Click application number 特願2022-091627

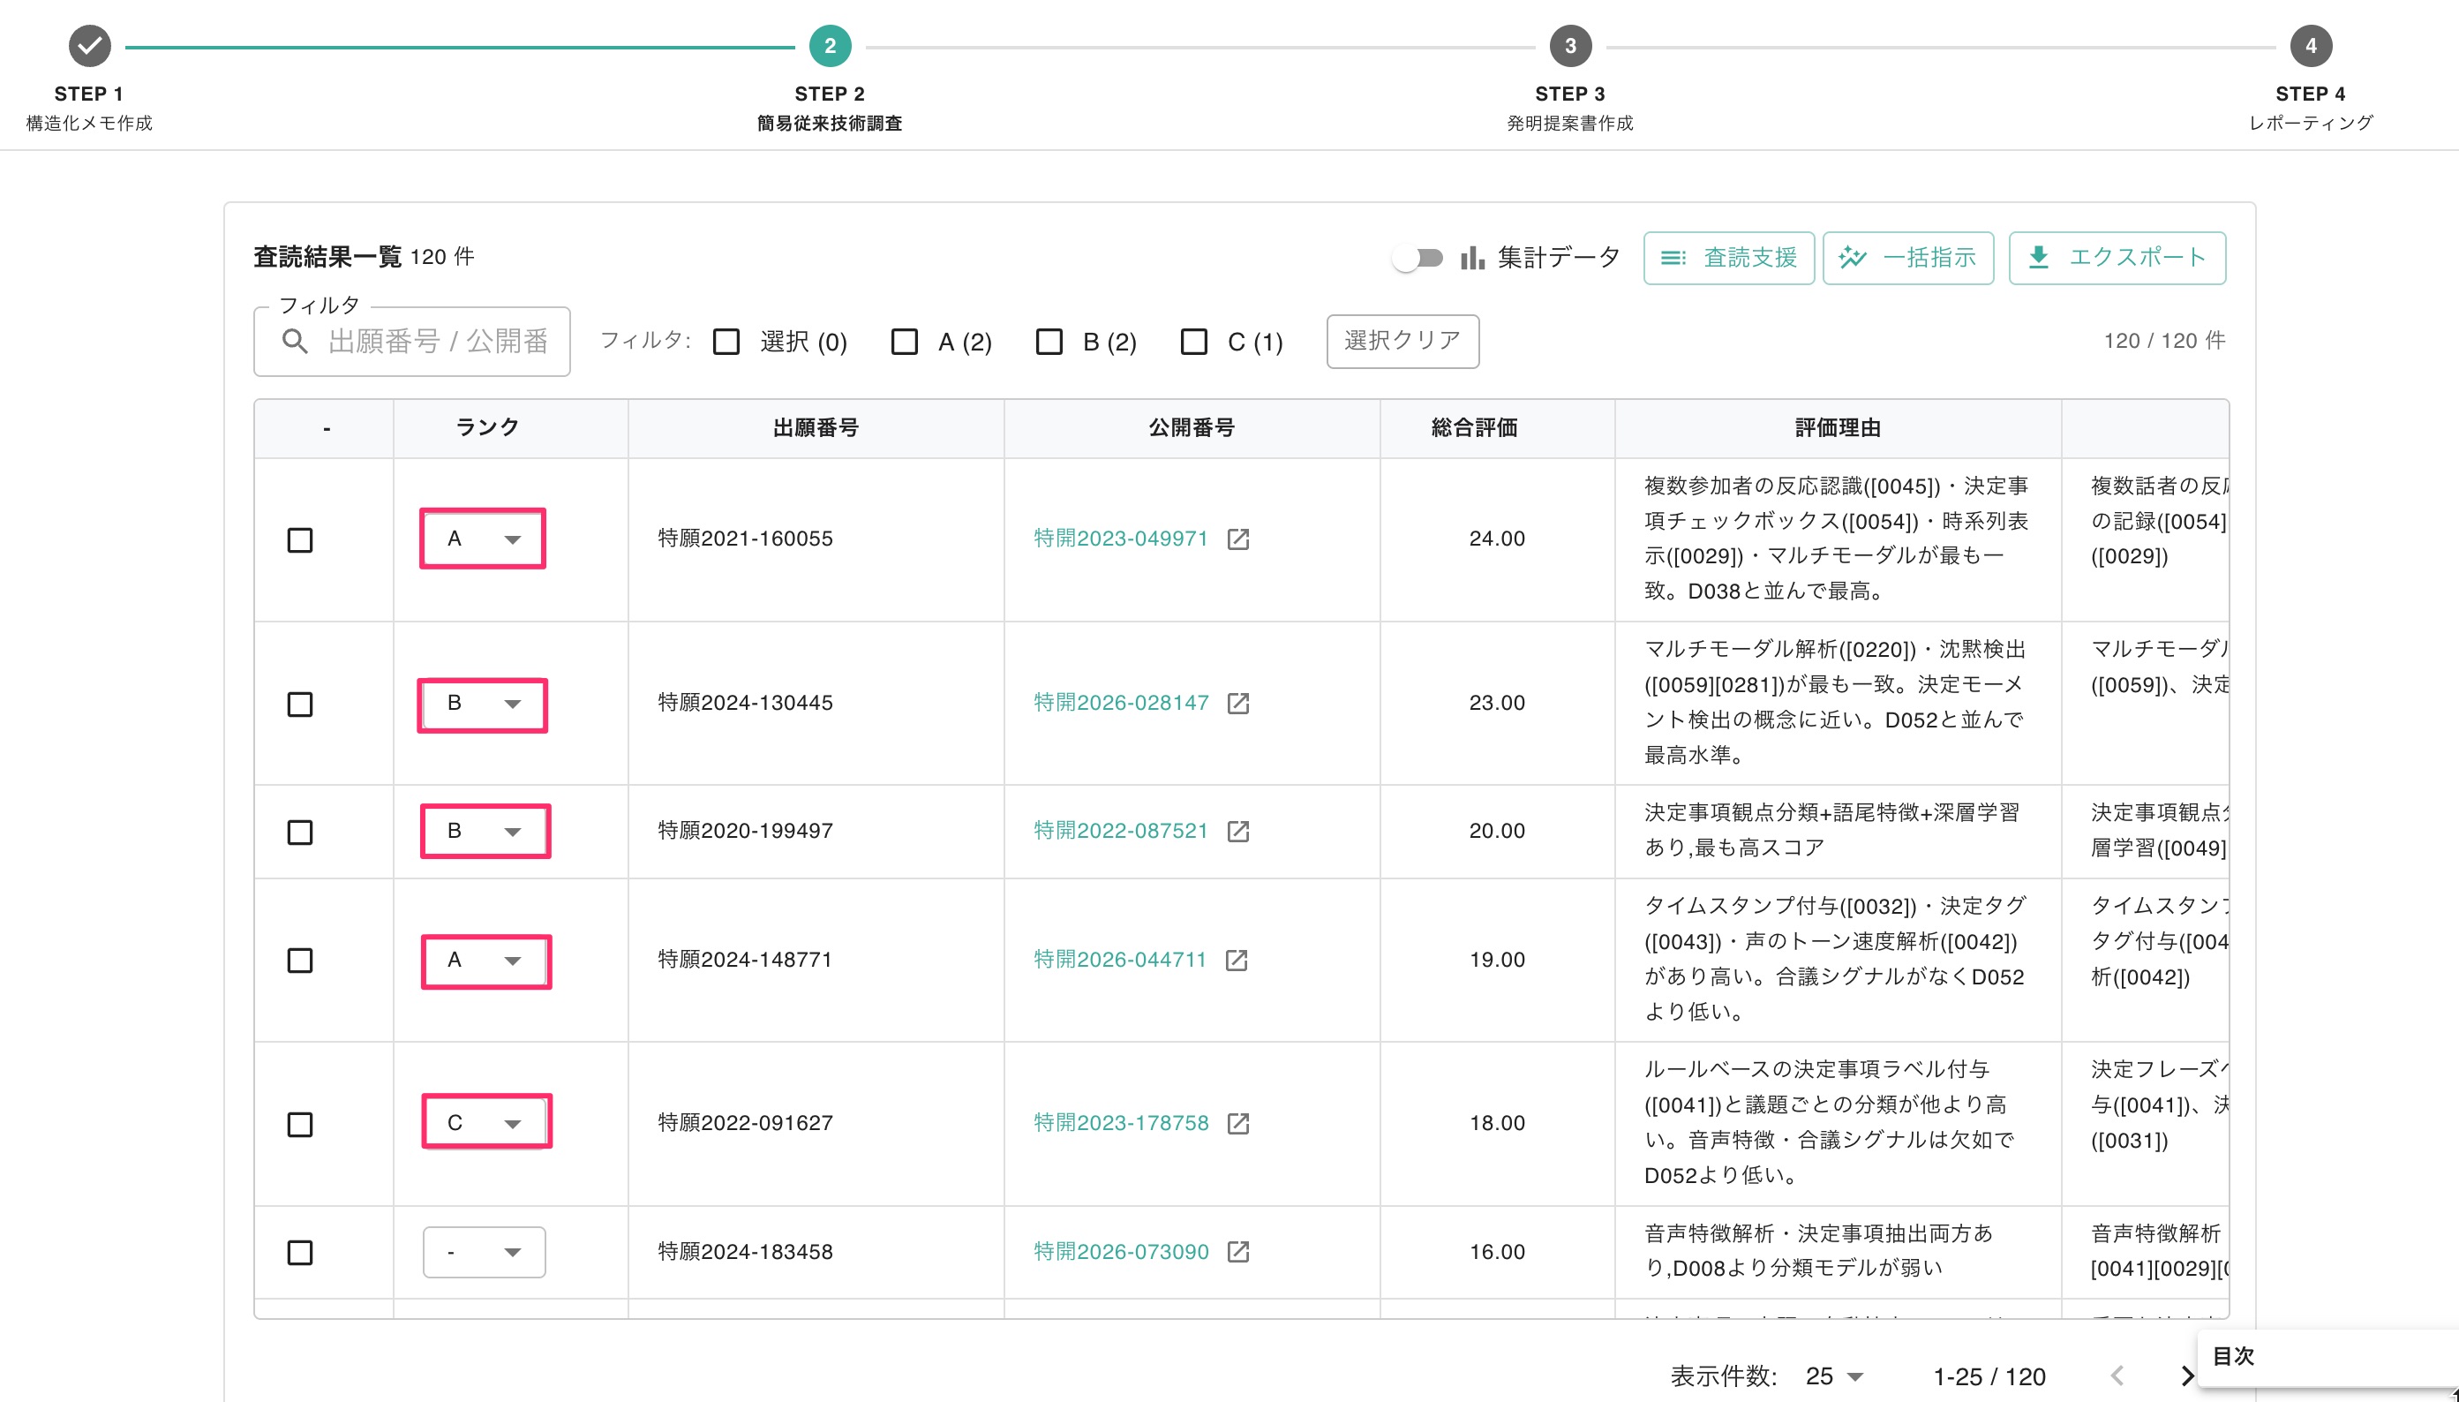pyautogui.click(x=745, y=1124)
